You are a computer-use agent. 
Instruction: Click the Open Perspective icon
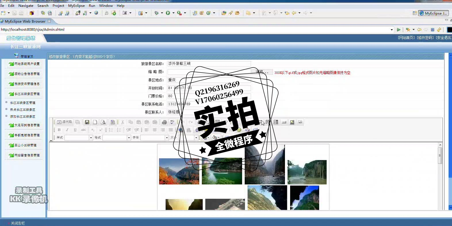(415, 13)
